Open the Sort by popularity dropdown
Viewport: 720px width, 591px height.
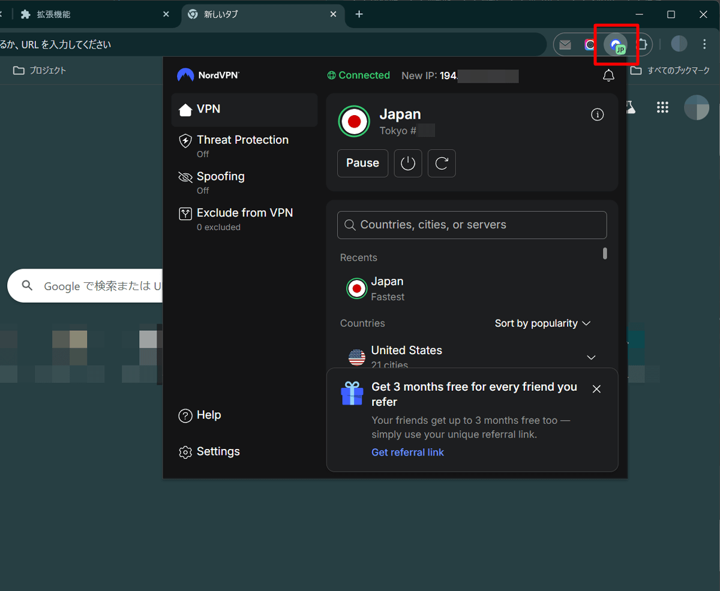(x=542, y=323)
